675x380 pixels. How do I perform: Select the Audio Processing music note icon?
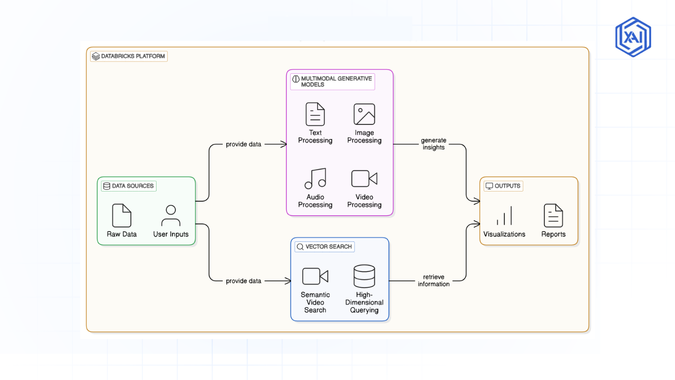[x=315, y=178]
